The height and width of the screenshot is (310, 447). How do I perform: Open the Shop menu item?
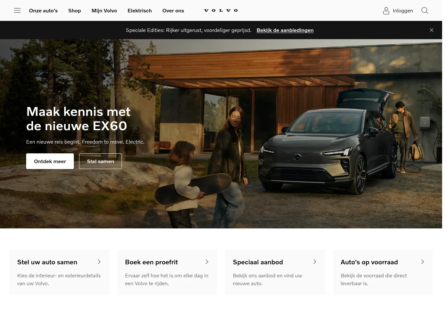[x=74, y=10]
